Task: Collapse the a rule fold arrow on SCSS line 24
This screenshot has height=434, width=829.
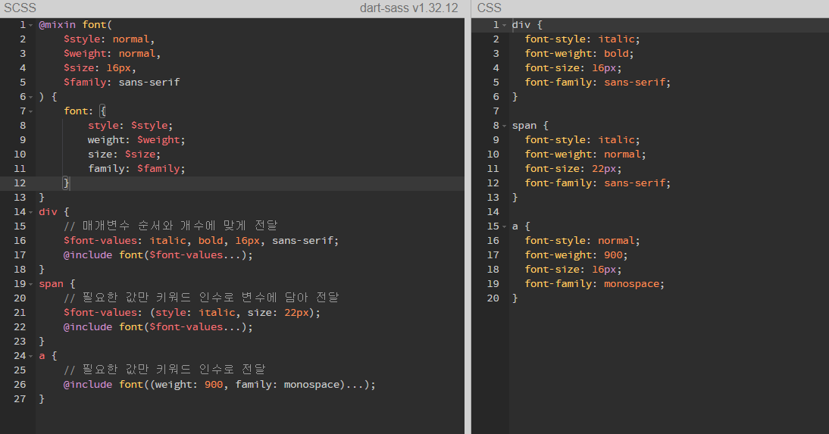Action: tap(30, 356)
